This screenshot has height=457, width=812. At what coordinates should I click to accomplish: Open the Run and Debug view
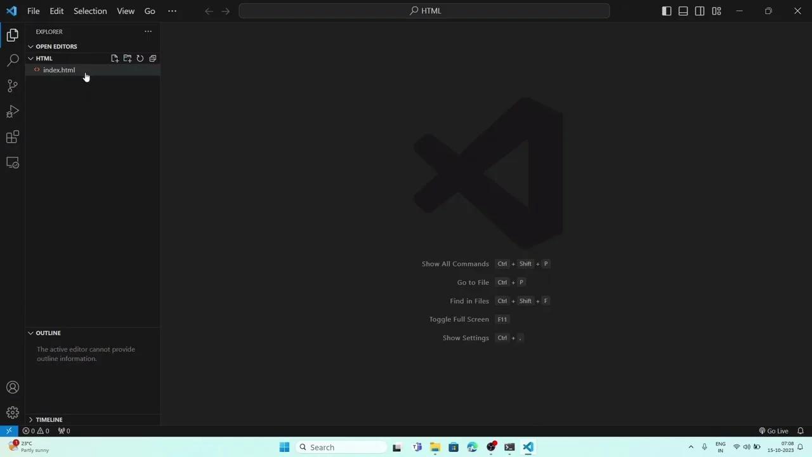tap(12, 111)
